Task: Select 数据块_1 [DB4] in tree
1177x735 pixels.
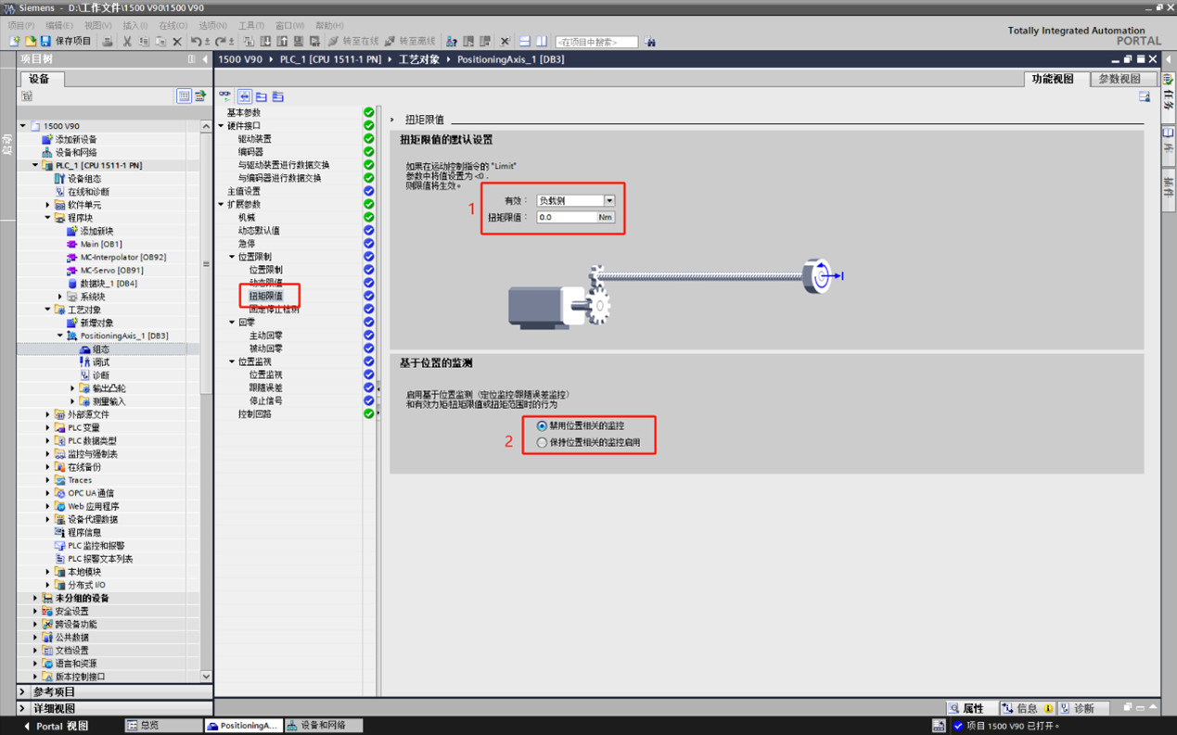Action: (109, 284)
